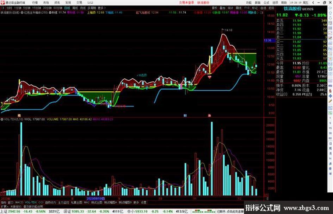Image resolution: width=333 pixels, height=214 pixels.
Task: Click the back arrow in title bar
Action: (x=313, y=3)
